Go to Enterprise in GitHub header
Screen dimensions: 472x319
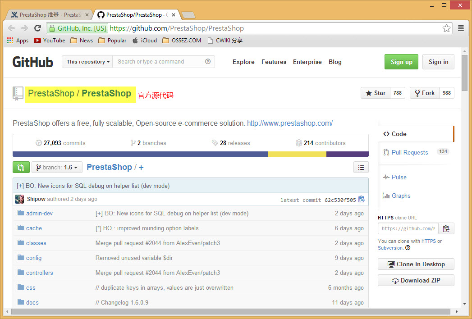coord(307,62)
